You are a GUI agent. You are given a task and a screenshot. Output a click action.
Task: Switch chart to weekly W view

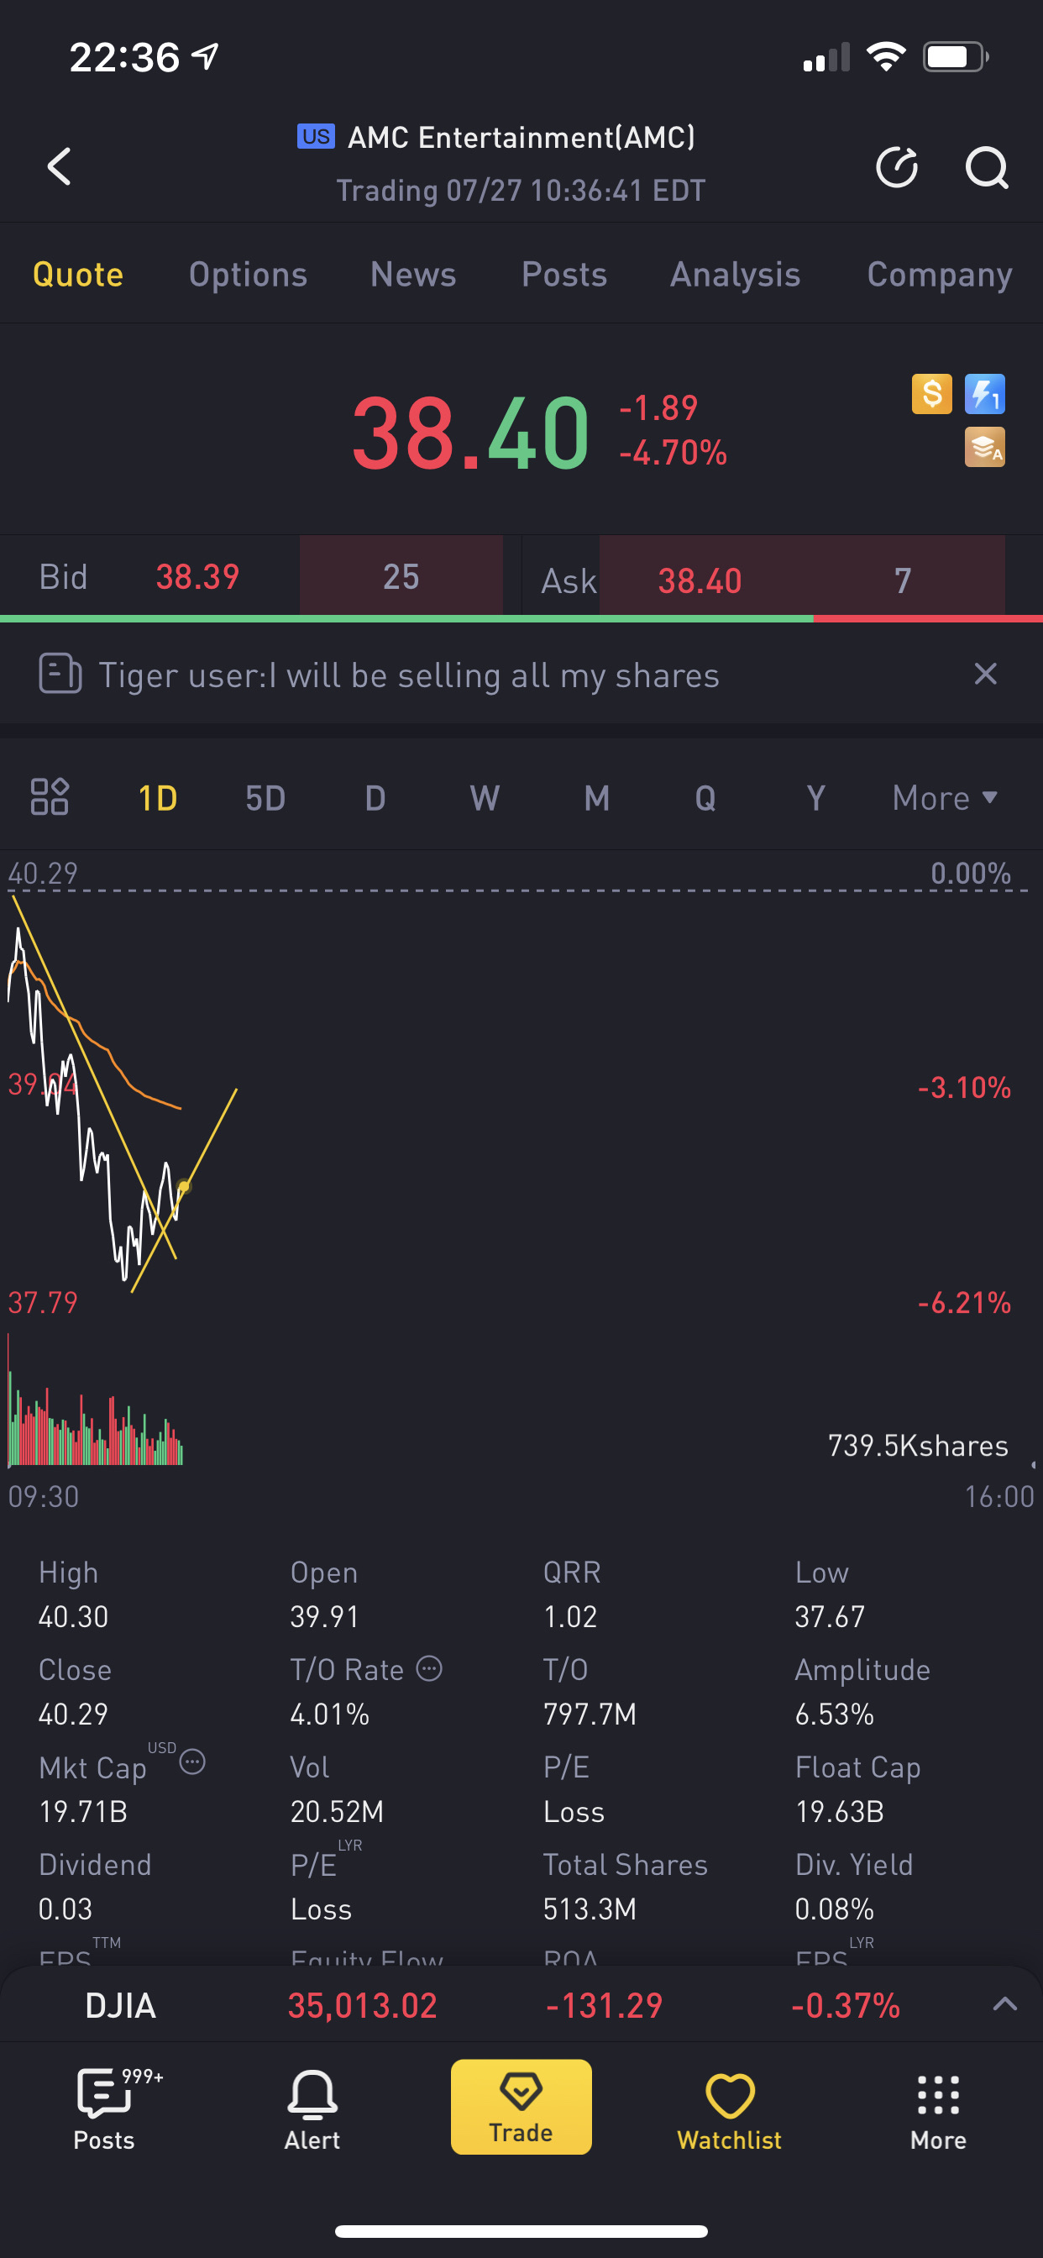click(485, 799)
